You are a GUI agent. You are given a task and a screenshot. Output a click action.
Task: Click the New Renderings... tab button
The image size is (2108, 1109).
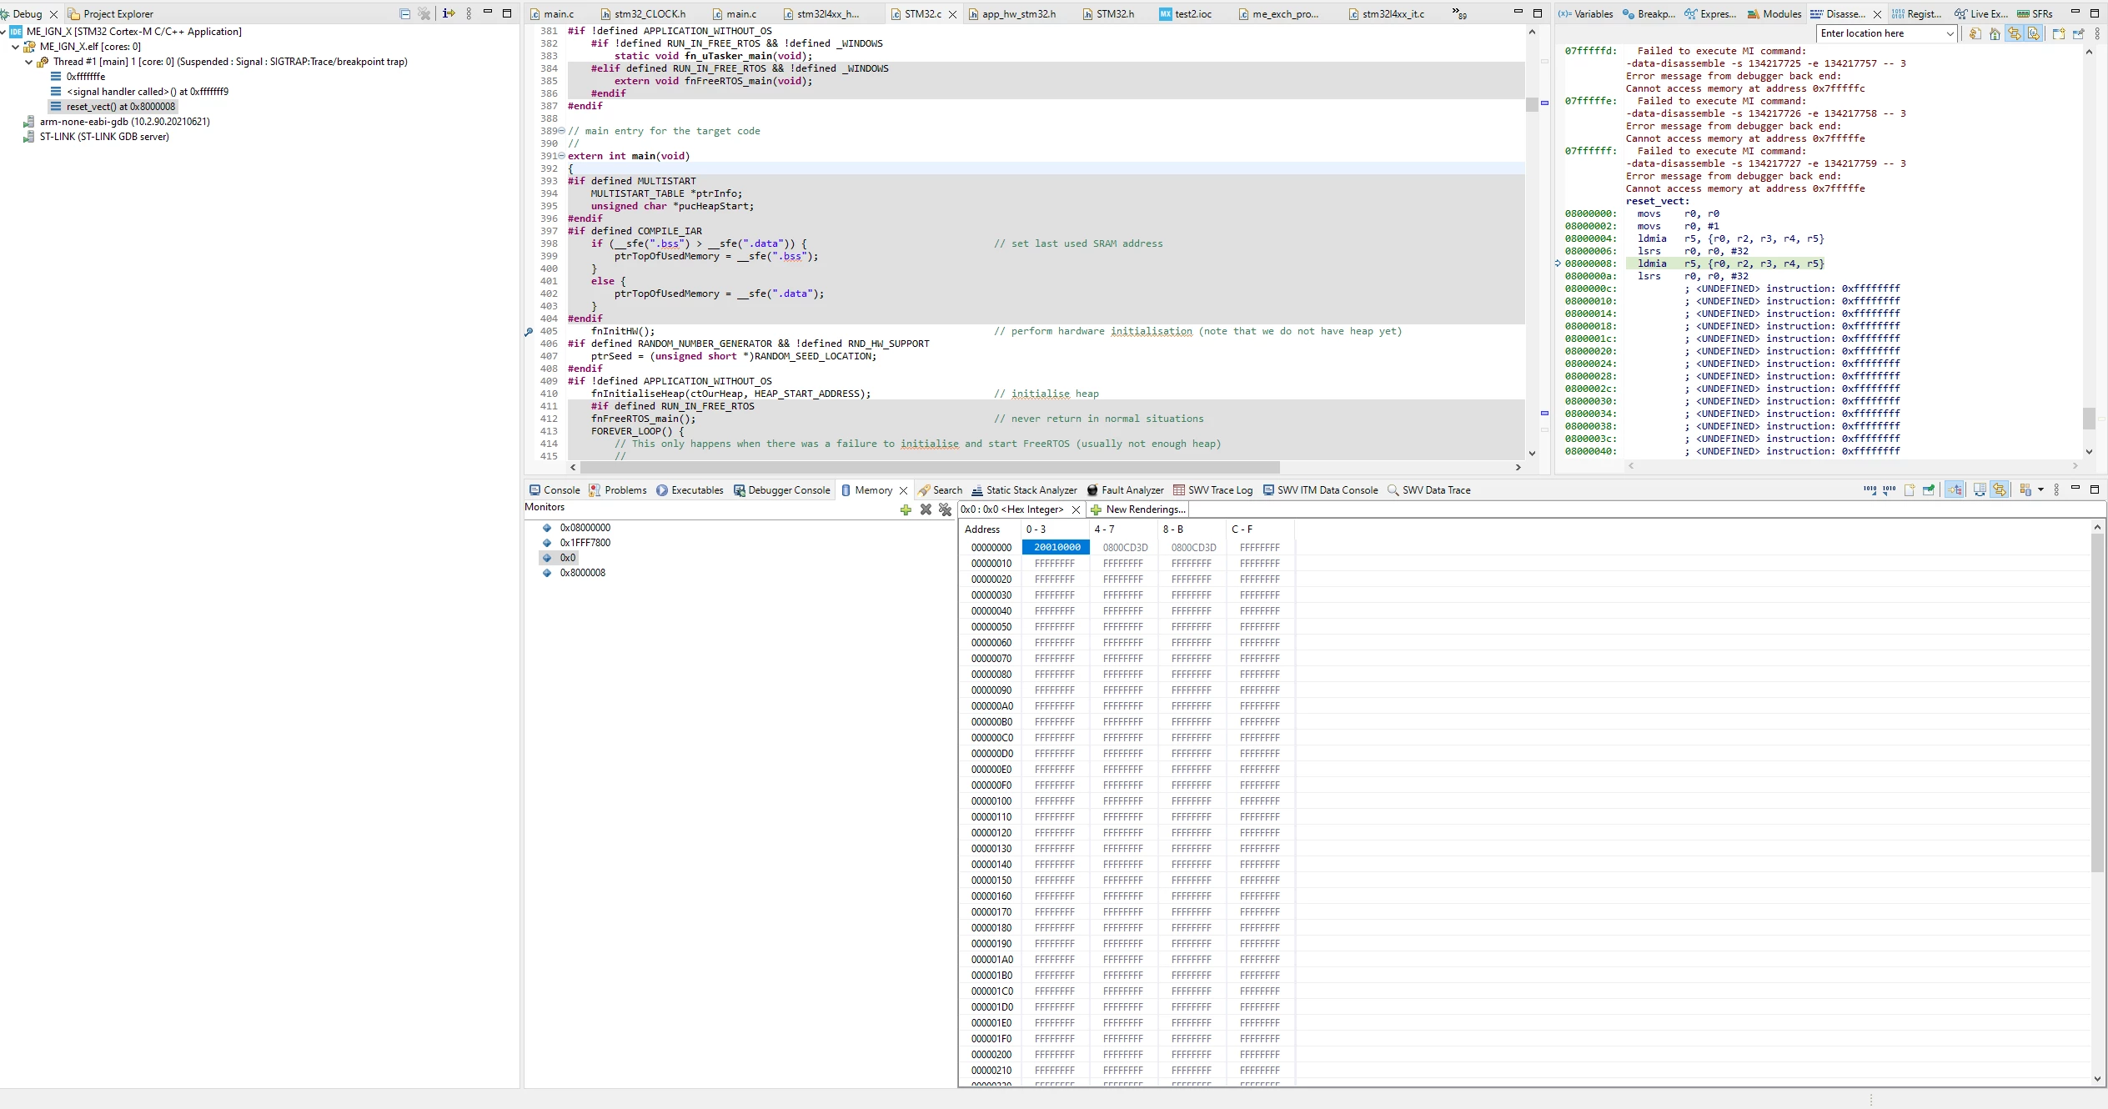coord(1137,509)
